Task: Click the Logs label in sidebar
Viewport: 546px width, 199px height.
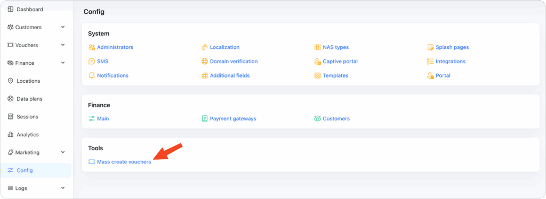Action: (21, 188)
